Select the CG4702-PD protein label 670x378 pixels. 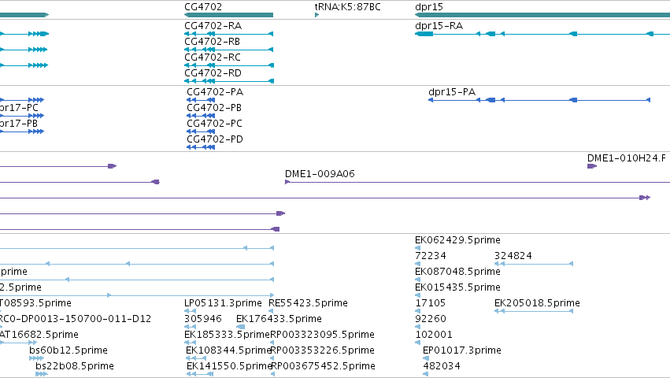click(215, 139)
